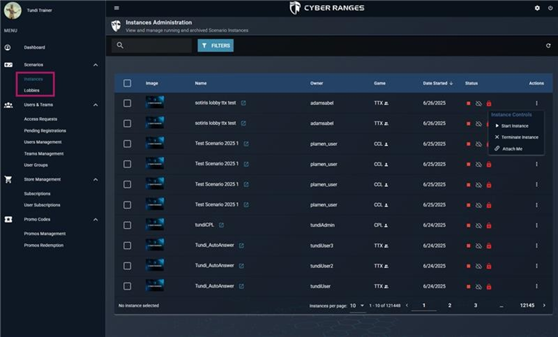Check the checkbox for sotiris lobby ttx test

(128, 103)
